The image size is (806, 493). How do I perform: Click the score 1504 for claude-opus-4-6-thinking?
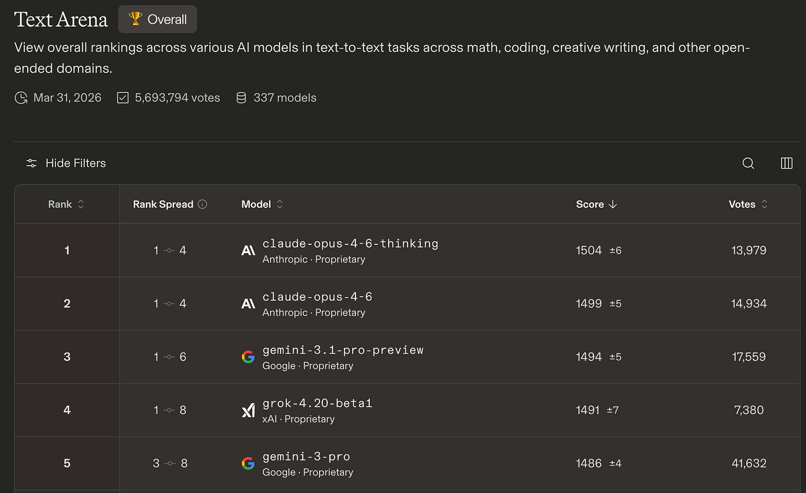click(588, 250)
